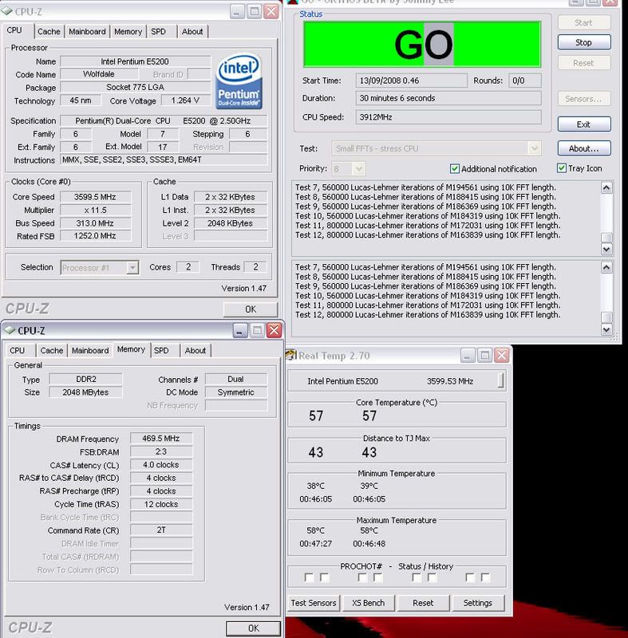Open the Test type dropdown

[x=532, y=148]
